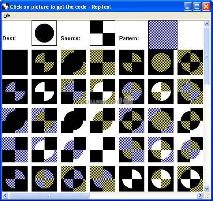Click the vertical scrollbar up arrow

point(207,24)
